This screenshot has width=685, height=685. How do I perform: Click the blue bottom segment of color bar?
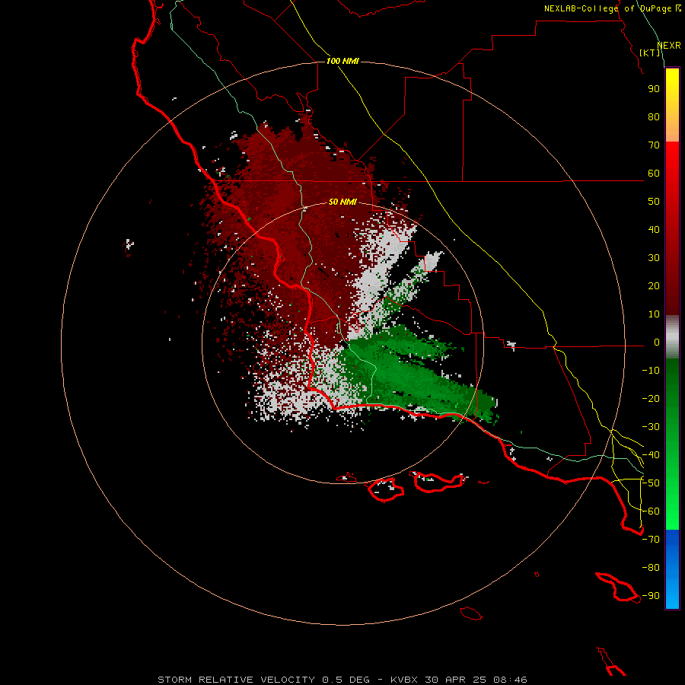(x=672, y=569)
